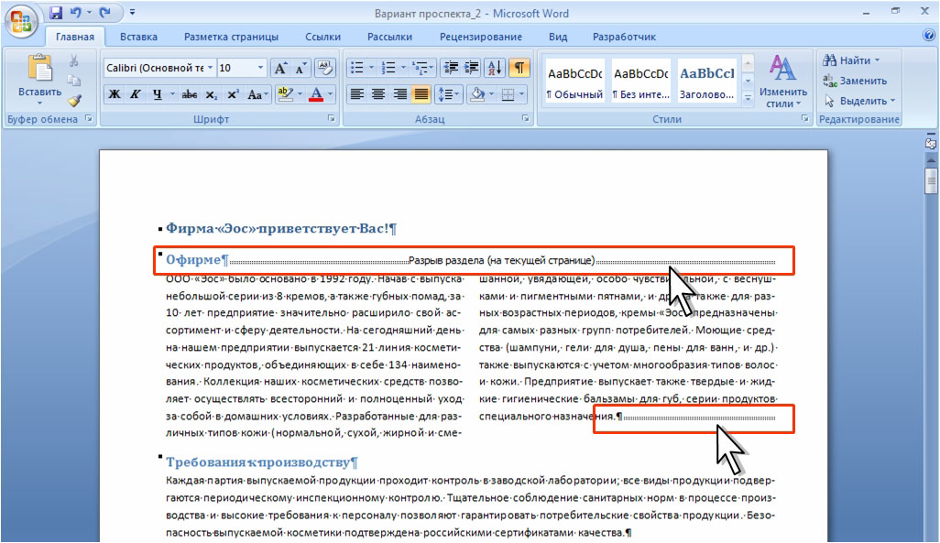Toggle strikethrough abc formatting
Screen dimensions: 940x543
[190, 94]
